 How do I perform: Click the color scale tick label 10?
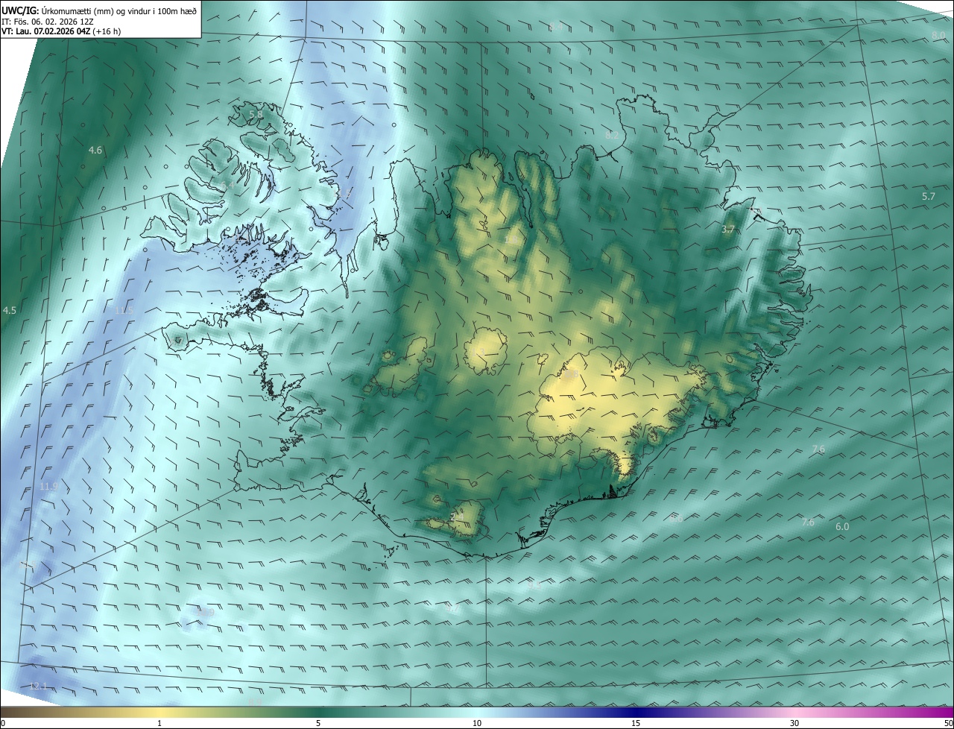(477, 723)
